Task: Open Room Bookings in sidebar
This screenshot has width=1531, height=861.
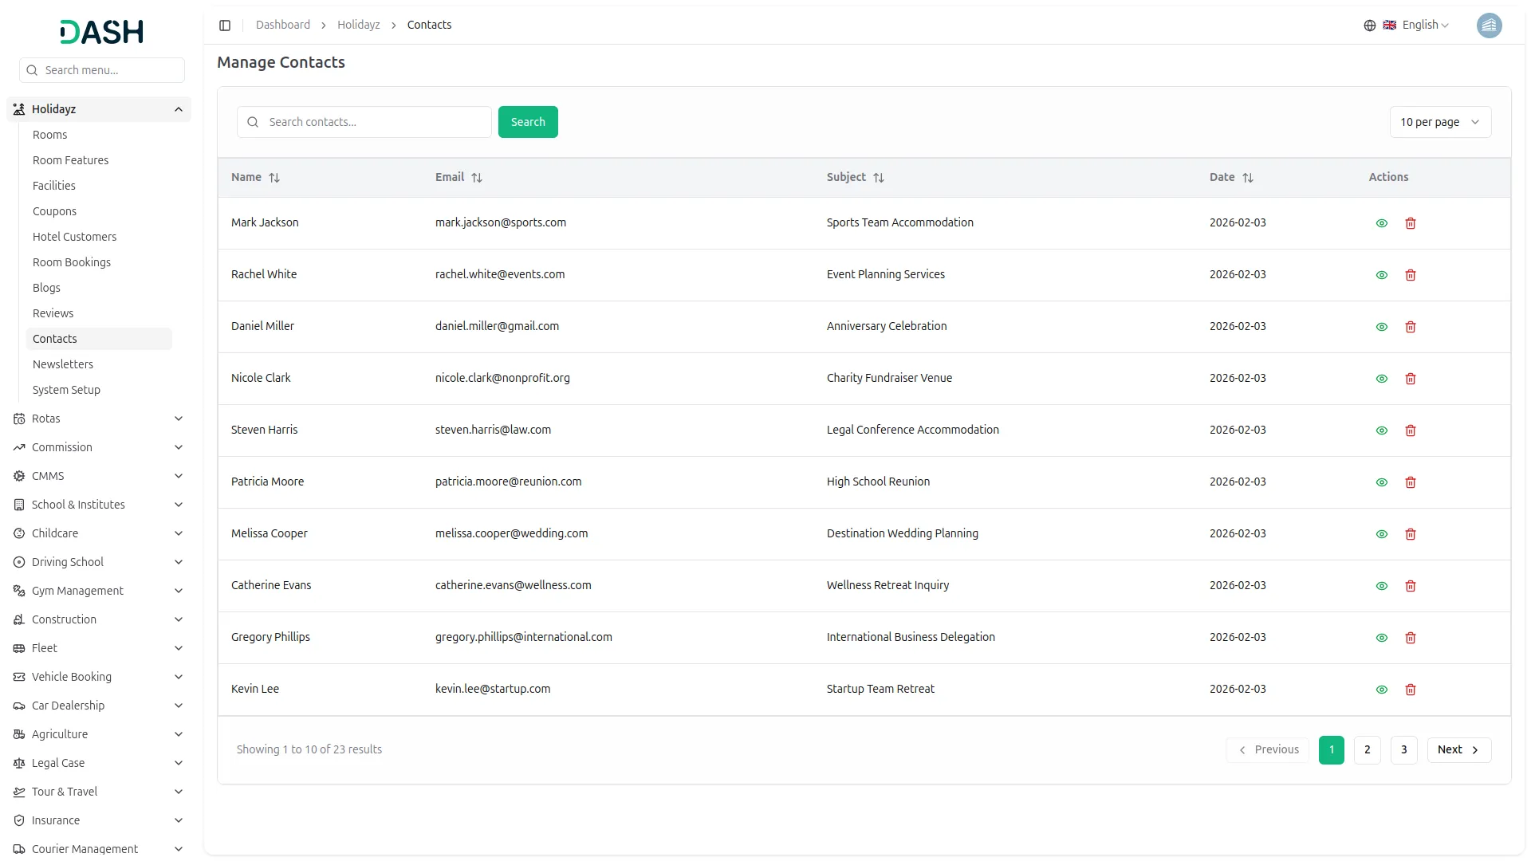Action: coord(72,262)
